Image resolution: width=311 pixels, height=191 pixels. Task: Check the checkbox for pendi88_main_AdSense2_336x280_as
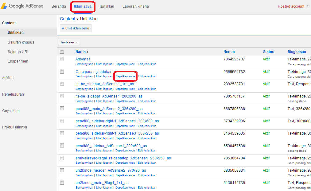click(62, 108)
